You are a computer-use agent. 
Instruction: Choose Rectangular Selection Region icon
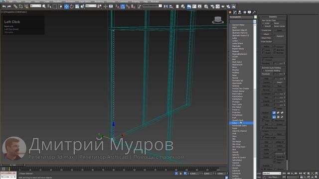pyautogui.click(x=55, y=6)
